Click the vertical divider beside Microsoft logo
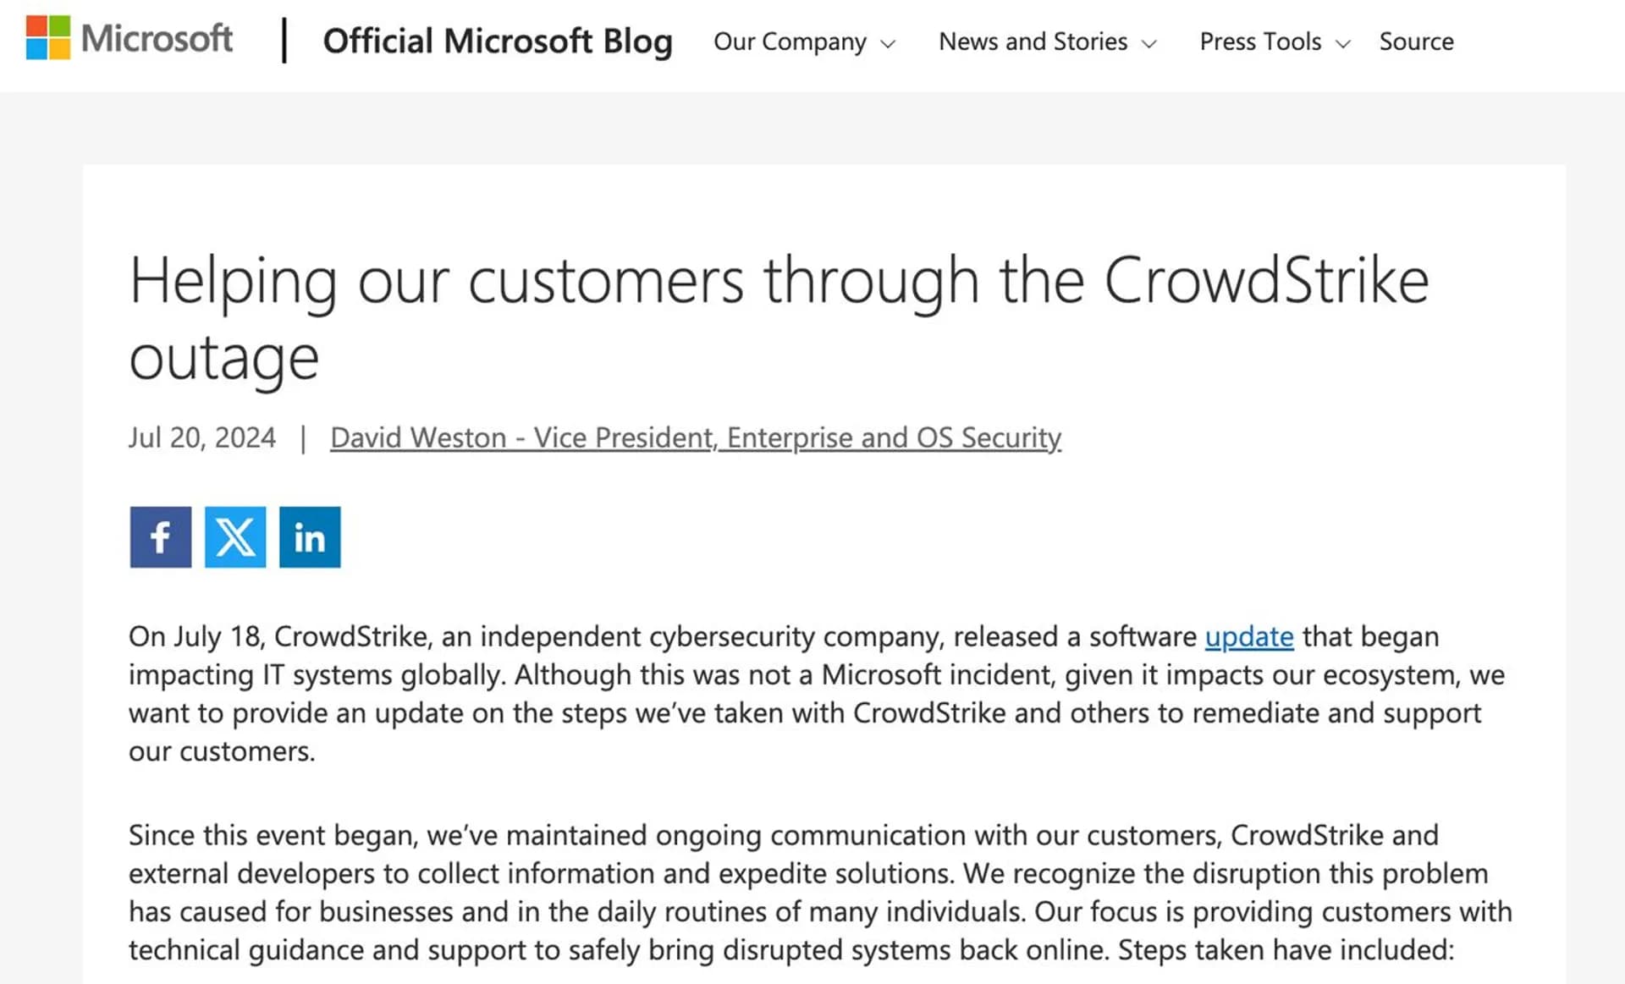The height and width of the screenshot is (984, 1625). pyautogui.click(x=284, y=41)
